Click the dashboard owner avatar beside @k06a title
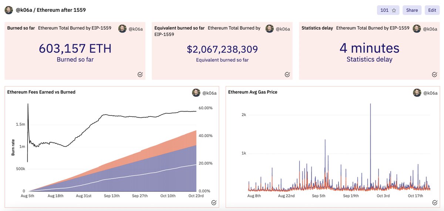 [9, 10]
